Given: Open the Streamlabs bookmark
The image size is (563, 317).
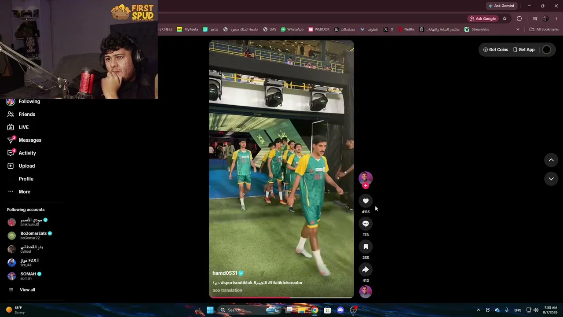Looking at the screenshot, I should tap(477, 29).
